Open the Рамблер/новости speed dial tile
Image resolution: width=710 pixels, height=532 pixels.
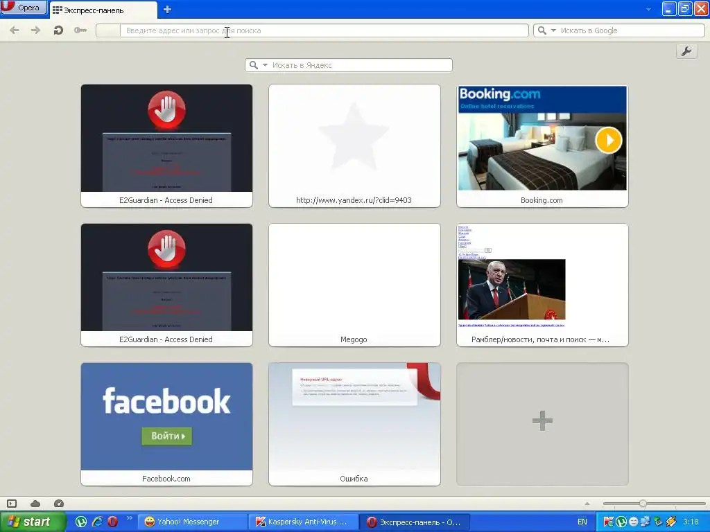click(x=542, y=285)
